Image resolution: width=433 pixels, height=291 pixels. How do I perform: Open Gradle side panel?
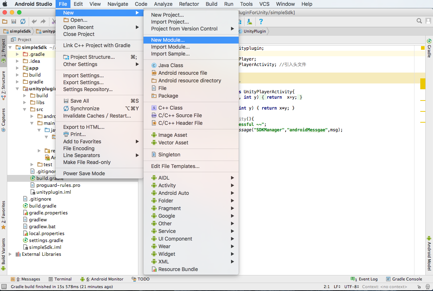click(429, 48)
